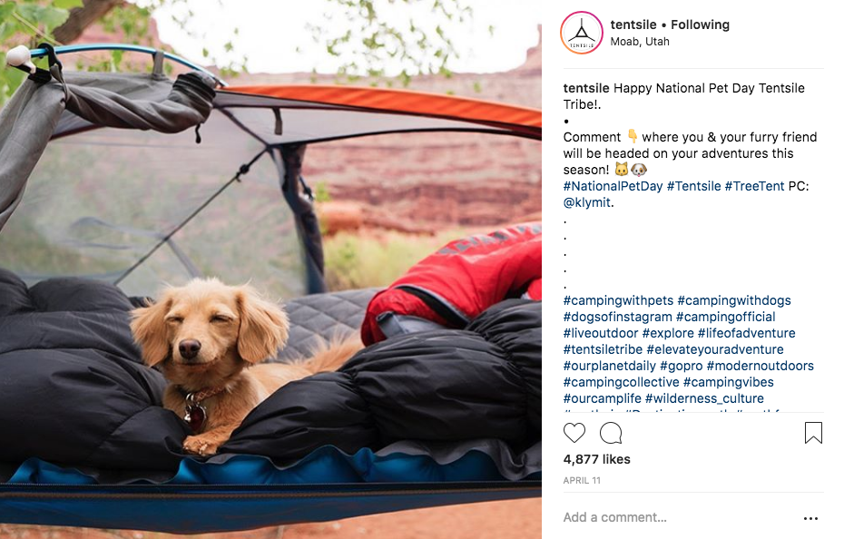The height and width of the screenshot is (539, 844).
Task: Open the Tentsile profile picture avatar
Action: click(x=582, y=33)
